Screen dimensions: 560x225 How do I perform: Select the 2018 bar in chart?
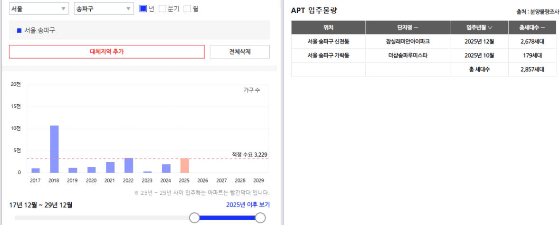point(54,149)
